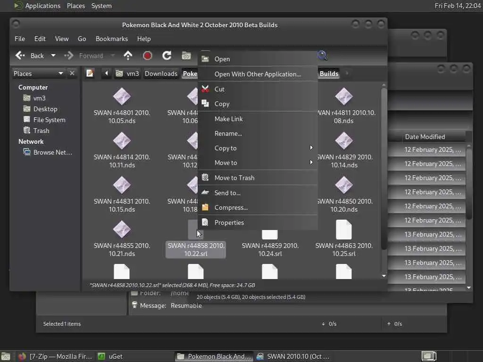Click the file label SWAN r44858 2010.10.22.srl

[196, 250]
